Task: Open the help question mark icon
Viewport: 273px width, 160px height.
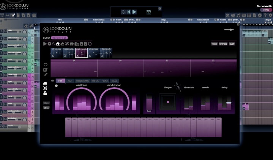Action: pos(265,15)
